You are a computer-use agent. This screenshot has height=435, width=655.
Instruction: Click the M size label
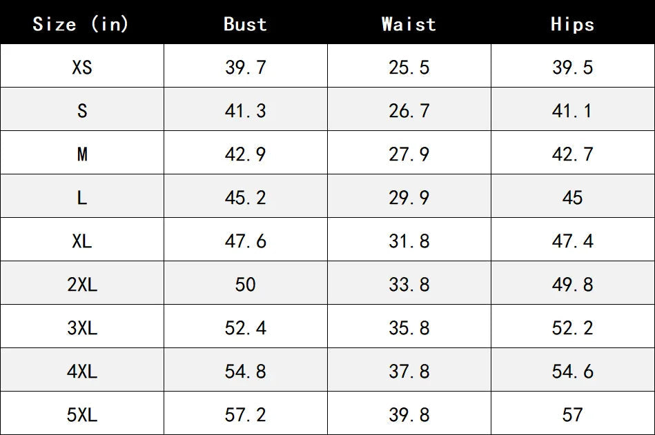pos(82,154)
